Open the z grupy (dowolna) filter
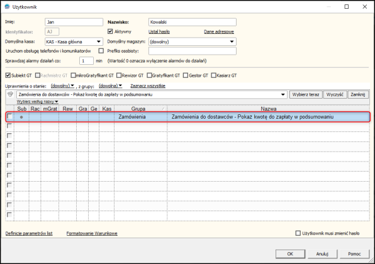 pos(110,85)
